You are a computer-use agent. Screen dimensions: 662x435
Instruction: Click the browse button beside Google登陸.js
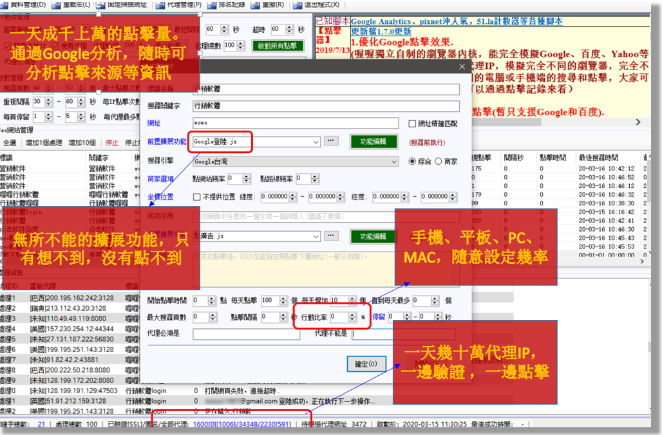[x=331, y=141]
